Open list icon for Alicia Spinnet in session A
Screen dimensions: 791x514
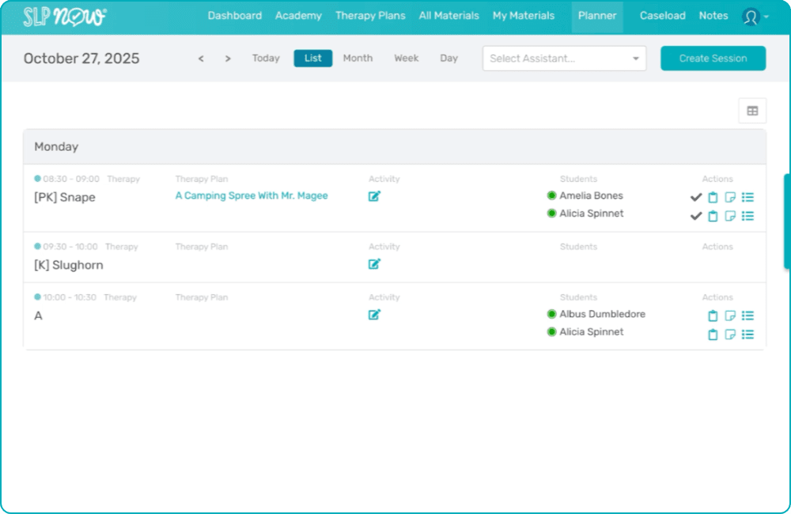747,334
